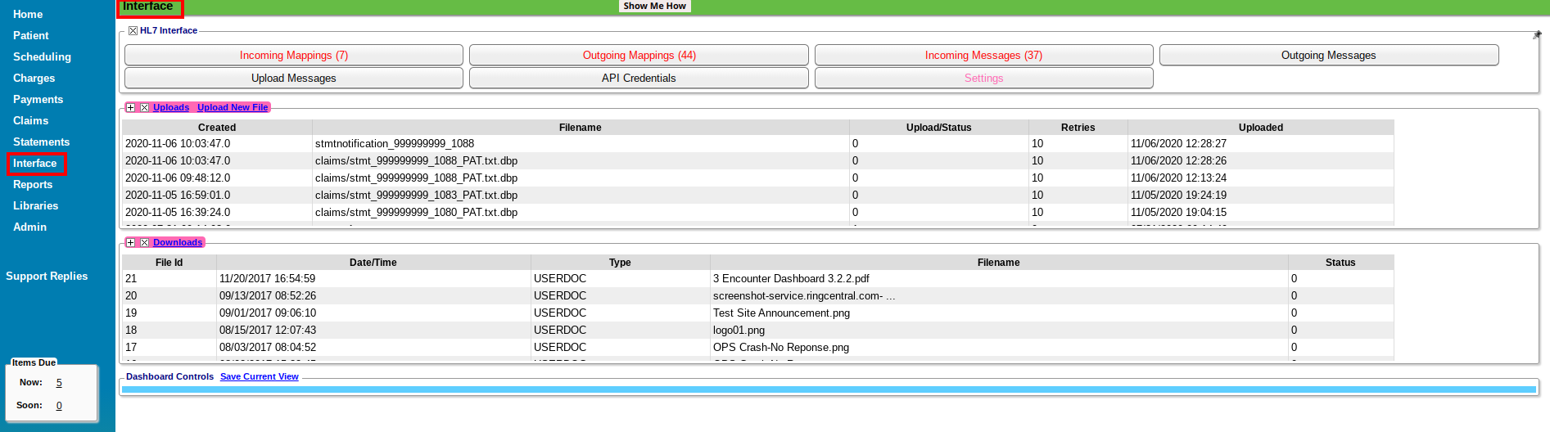Image resolution: width=1550 pixels, height=432 pixels.
Task: Close the Uploads section using X icon
Action: [x=145, y=108]
